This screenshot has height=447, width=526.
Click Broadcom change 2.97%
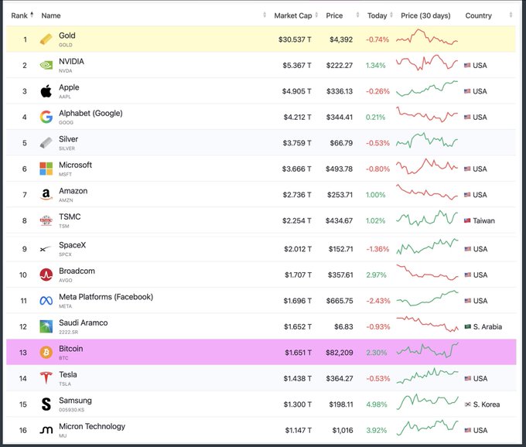(x=376, y=275)
